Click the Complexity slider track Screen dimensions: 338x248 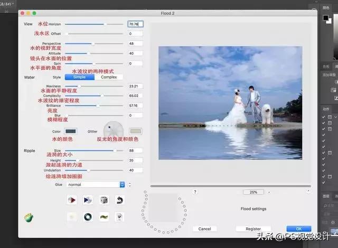point(94,96)
